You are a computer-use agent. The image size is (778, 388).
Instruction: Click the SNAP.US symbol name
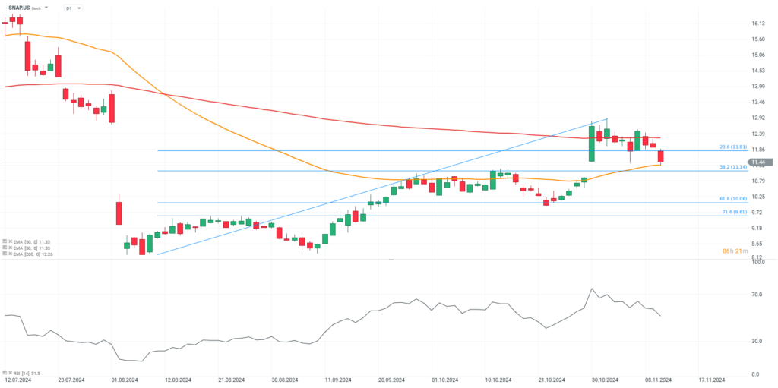[x=19, y=8]
